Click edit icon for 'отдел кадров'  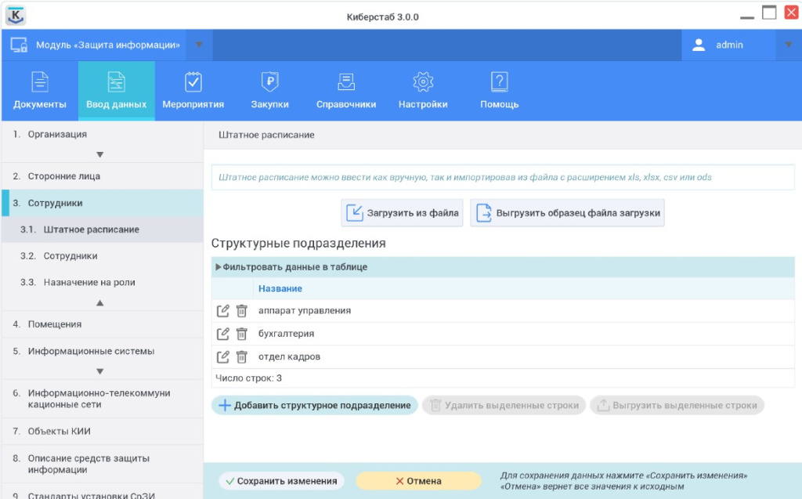[222, 357]
